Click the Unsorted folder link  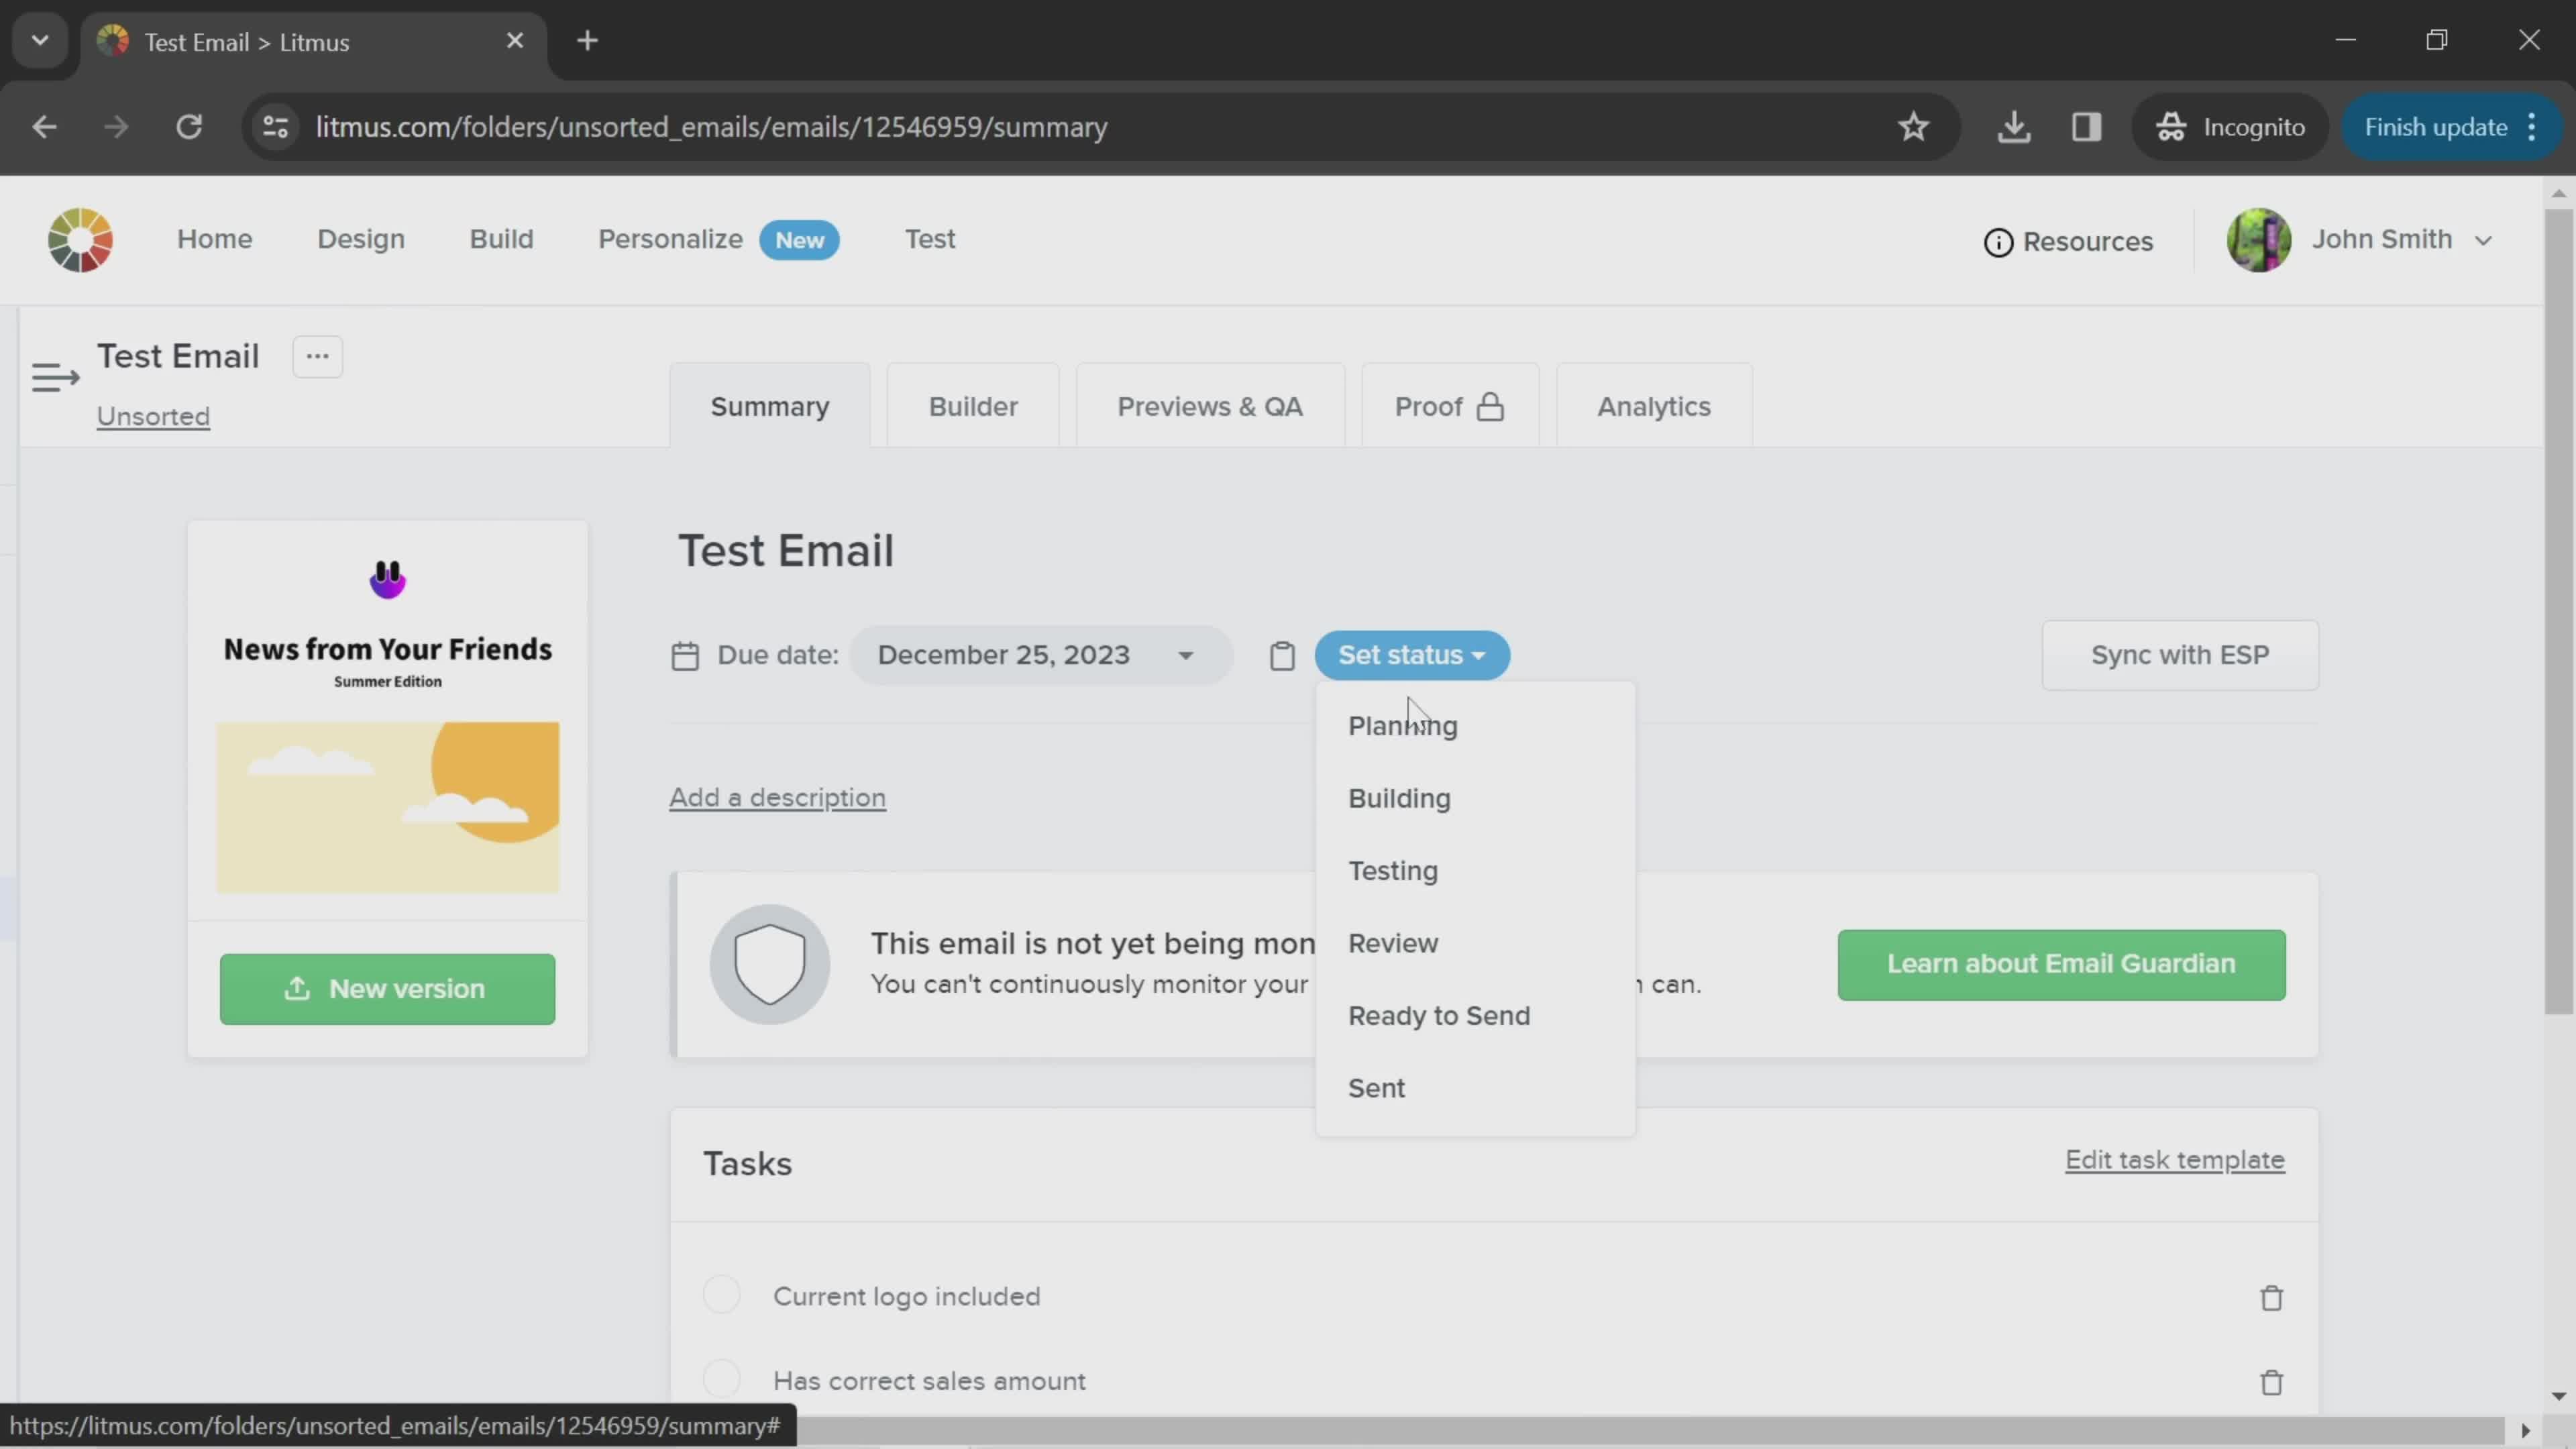[153, 416]
